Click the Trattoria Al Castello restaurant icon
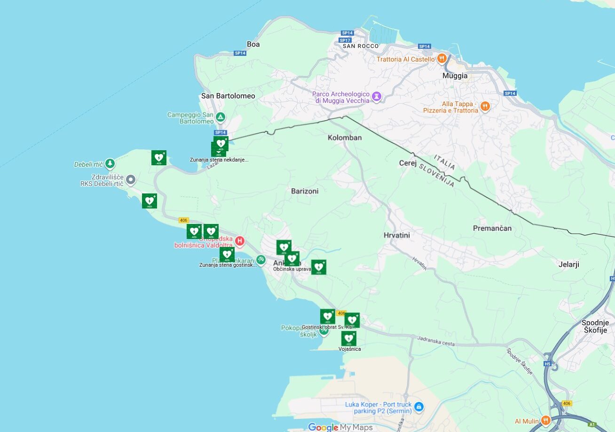This screenshot has height=432, width=615. point(442,59)
